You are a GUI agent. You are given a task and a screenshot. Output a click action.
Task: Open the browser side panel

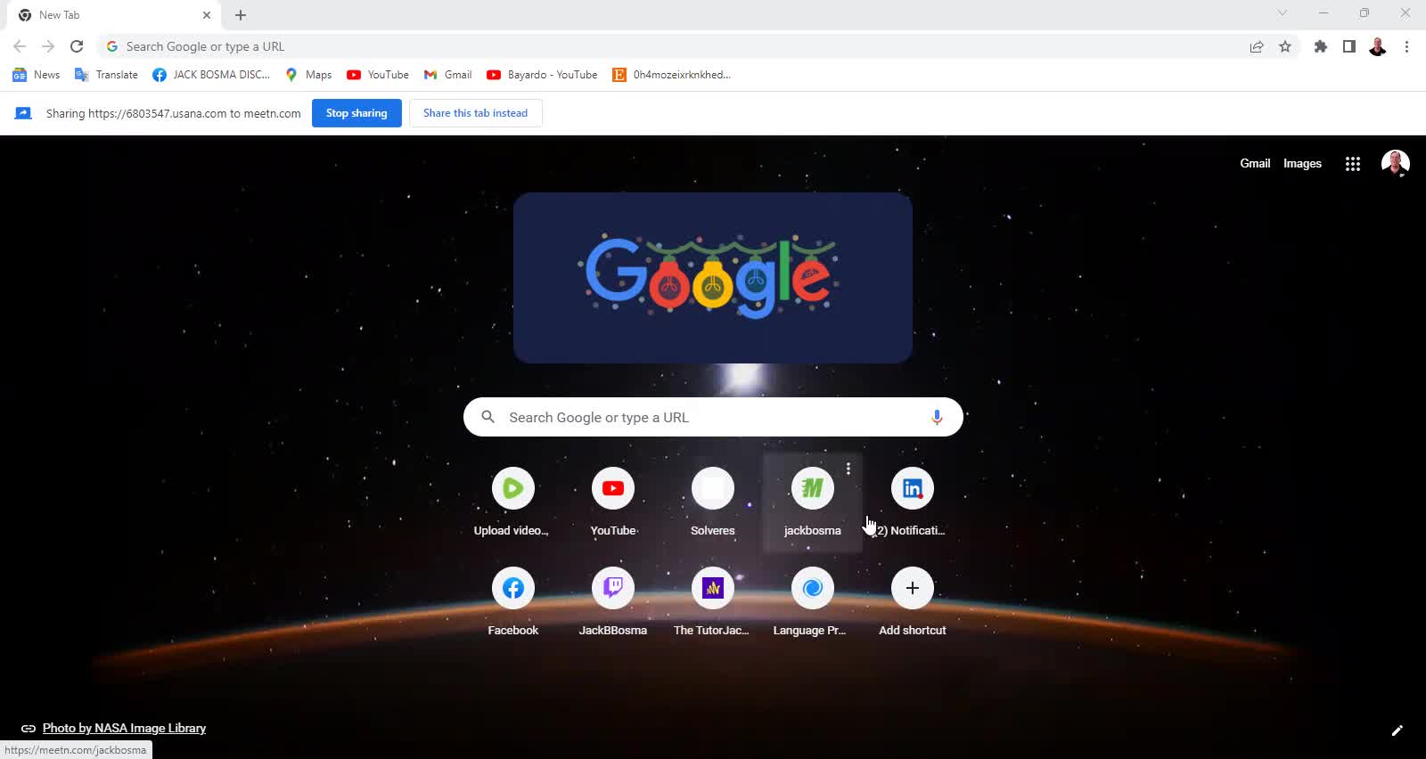[1349, 46]
